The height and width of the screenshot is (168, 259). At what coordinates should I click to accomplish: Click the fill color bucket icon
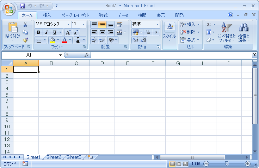click(x=53, y=40)
